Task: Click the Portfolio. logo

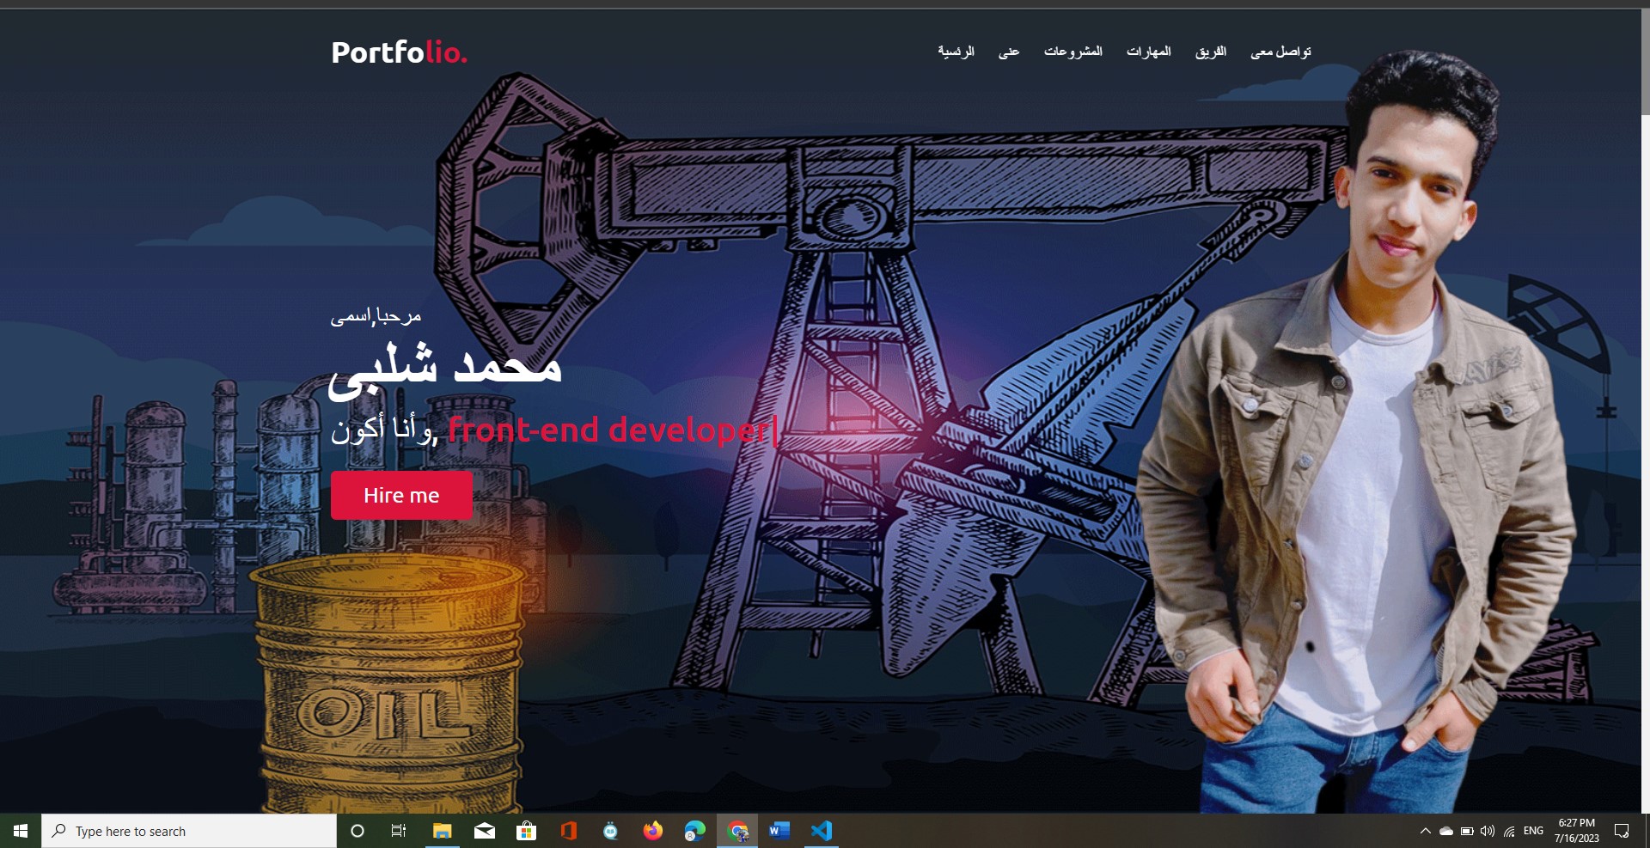Action: (x=399, y=52)
